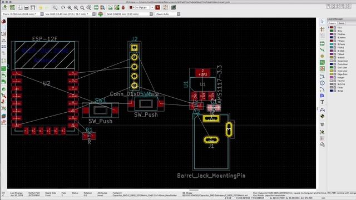Toggle grid display in left toolbar

(x=4, y=28)
